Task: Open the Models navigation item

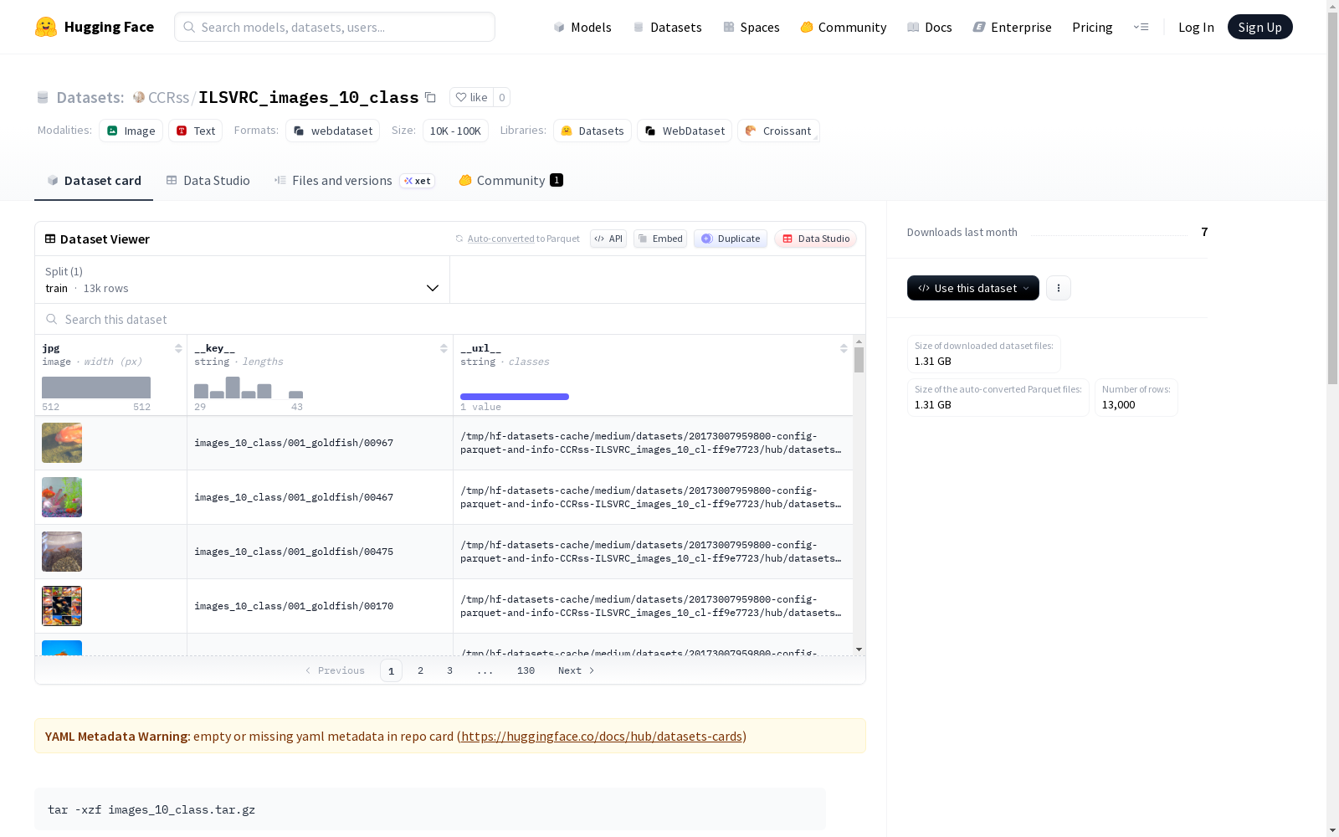Action: click(582, 27)
